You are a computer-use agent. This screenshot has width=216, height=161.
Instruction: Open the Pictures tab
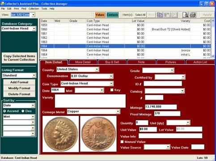tap(171, 62)
